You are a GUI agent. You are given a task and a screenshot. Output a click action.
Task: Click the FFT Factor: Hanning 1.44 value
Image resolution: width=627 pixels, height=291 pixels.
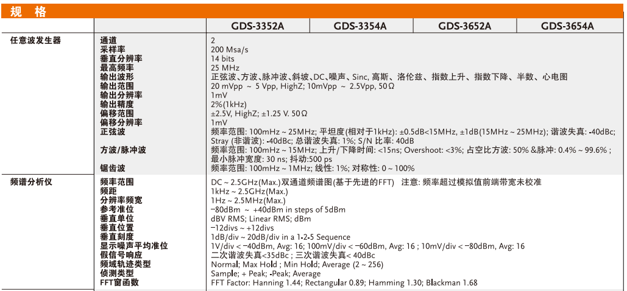tap(344, 283)
